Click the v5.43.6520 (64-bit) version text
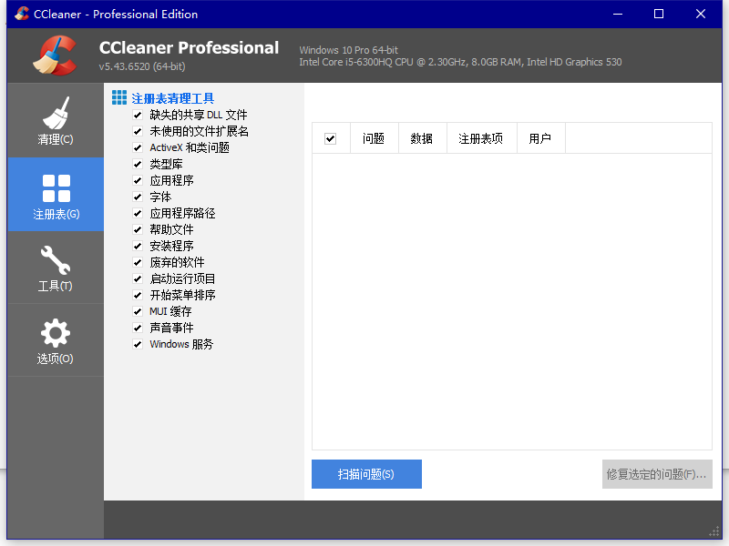Screen dimensions: 729x546 pos(142,66)
